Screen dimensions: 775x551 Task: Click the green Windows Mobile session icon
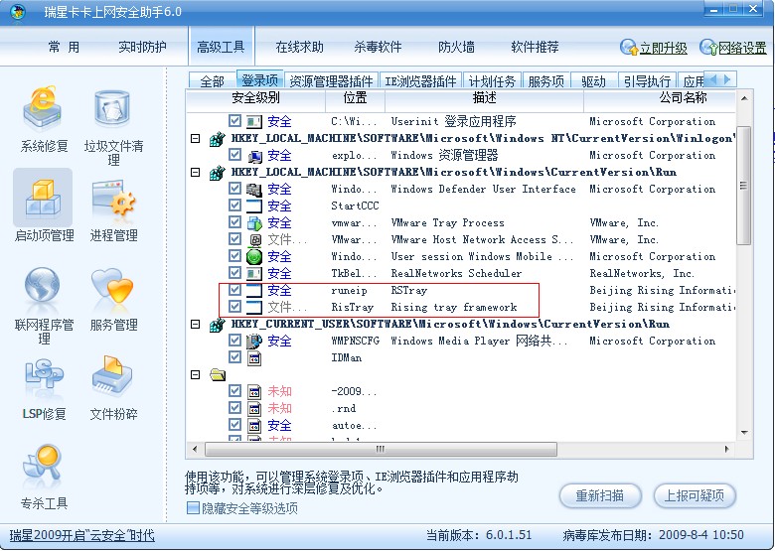254,257
